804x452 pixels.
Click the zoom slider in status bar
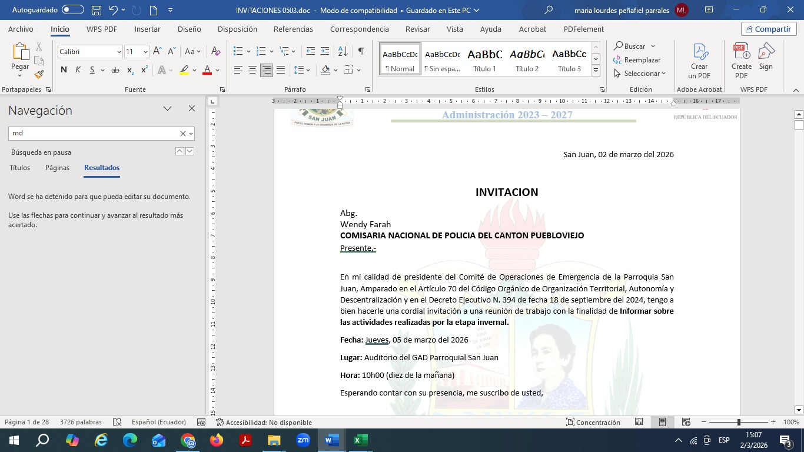pyautogui.click(x=739, y=422)
